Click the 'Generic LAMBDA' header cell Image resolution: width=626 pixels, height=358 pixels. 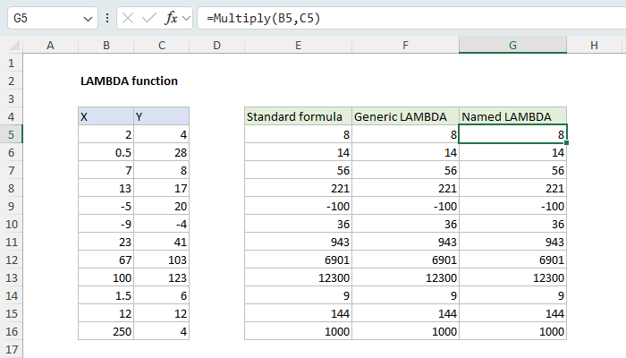point(406,116)
